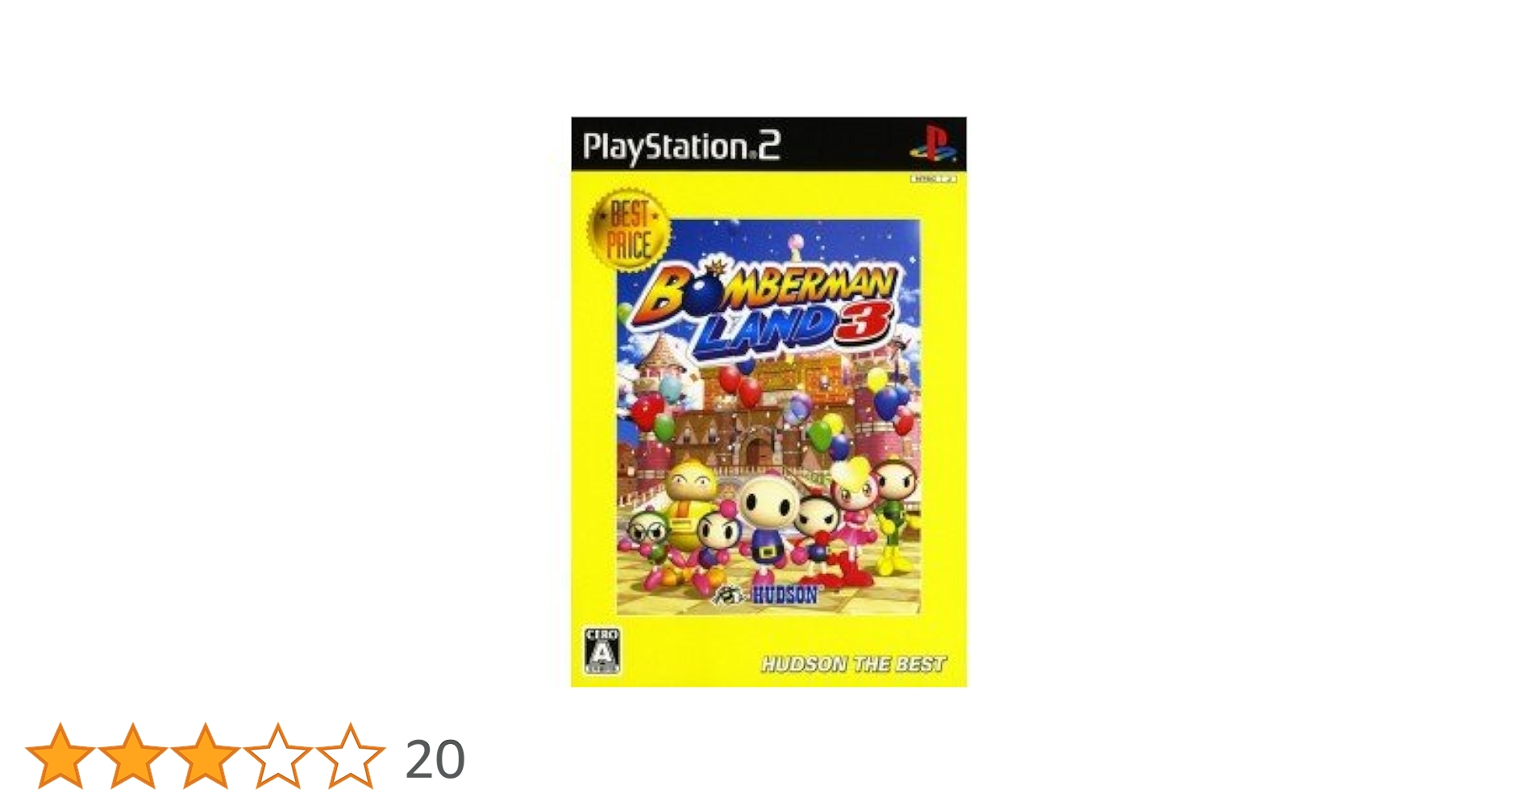The width and height of the screenshot is (1540, 806).
Task: Click the Hudson The Best label
Action: tap(853, 664)
